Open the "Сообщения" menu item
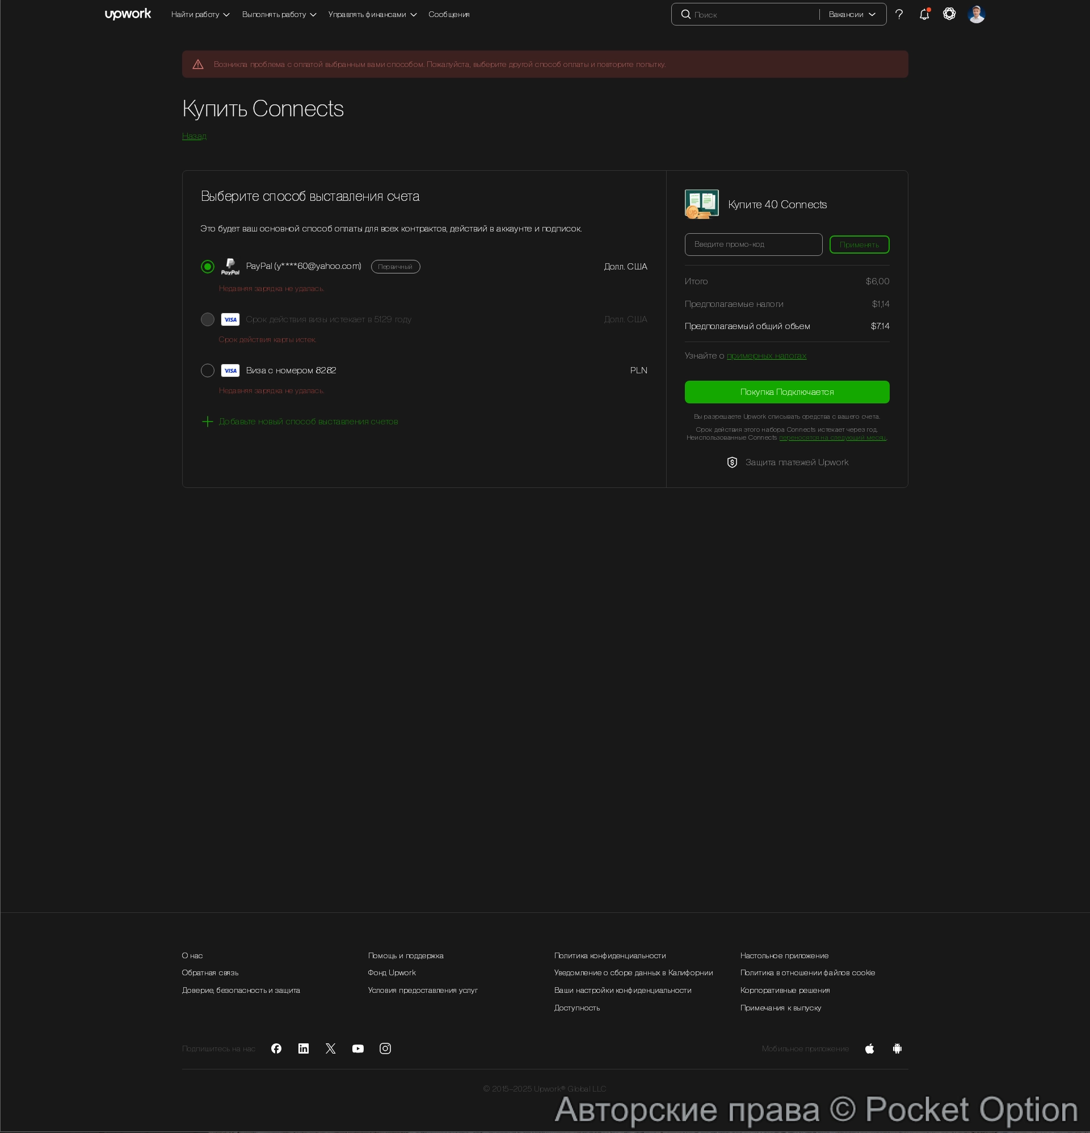 449,14
